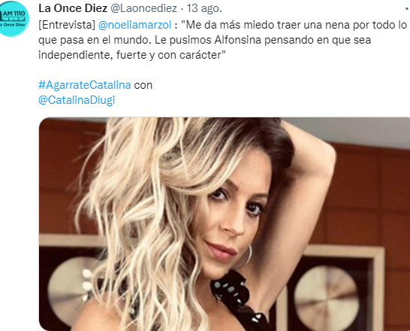The image size is (410, 331).
Task: Open the 13 ago. tweet timestamp
Action: (204, 8)
